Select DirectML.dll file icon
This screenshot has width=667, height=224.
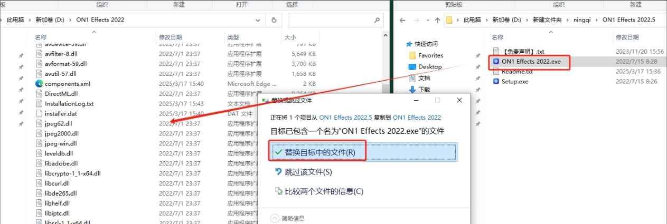coord(39,94)
